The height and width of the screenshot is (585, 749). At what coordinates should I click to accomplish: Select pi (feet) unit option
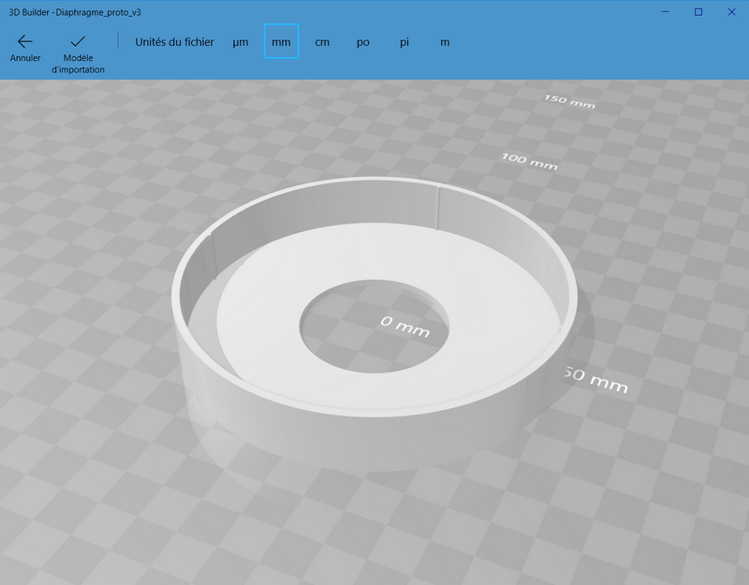click(404, 42)
